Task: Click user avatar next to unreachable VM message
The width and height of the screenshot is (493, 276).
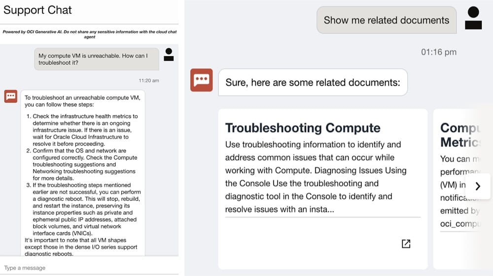Action: 169,55
